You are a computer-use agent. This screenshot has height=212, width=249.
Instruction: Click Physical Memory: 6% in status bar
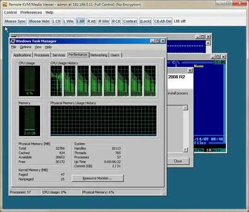tap(98, 192)
